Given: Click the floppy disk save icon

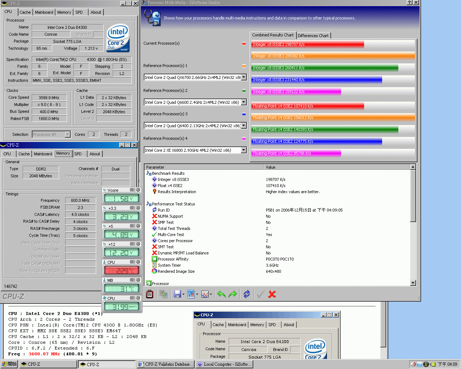Looking at the screenshot, I should pyautogui.click(x=177, y=294).
